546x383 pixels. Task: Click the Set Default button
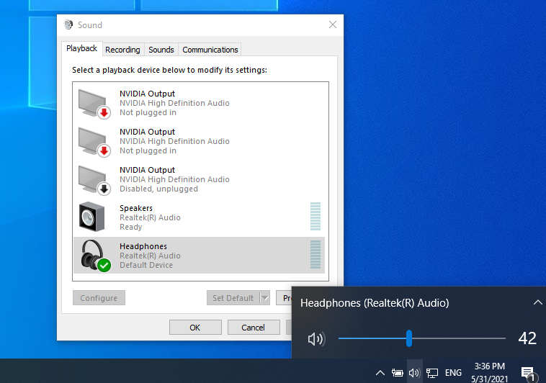(233, 298)
